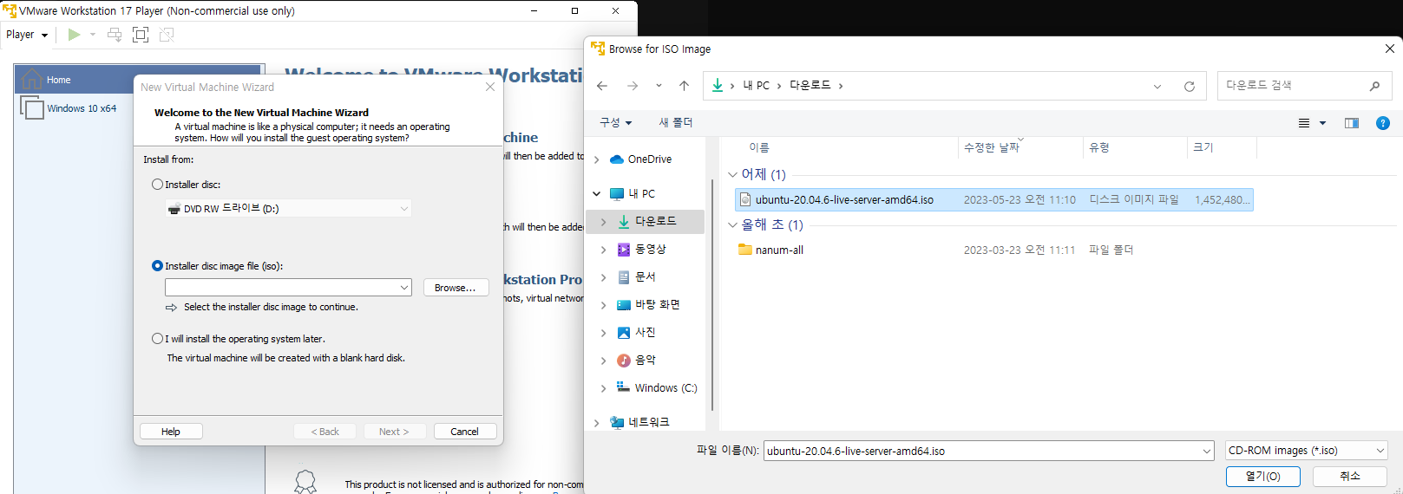The width and height of the screenshot is (1403, 494).
Task: Click the green Play power-on icon in VMware toolbar
Action: 74,35
